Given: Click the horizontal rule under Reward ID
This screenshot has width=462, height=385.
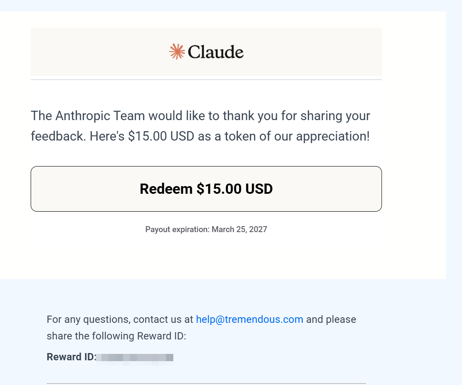Looking at the screenshot, I should (x=206, y=384).
